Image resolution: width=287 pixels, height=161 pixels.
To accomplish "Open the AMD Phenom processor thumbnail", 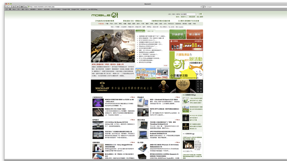I will click(143, 148).
